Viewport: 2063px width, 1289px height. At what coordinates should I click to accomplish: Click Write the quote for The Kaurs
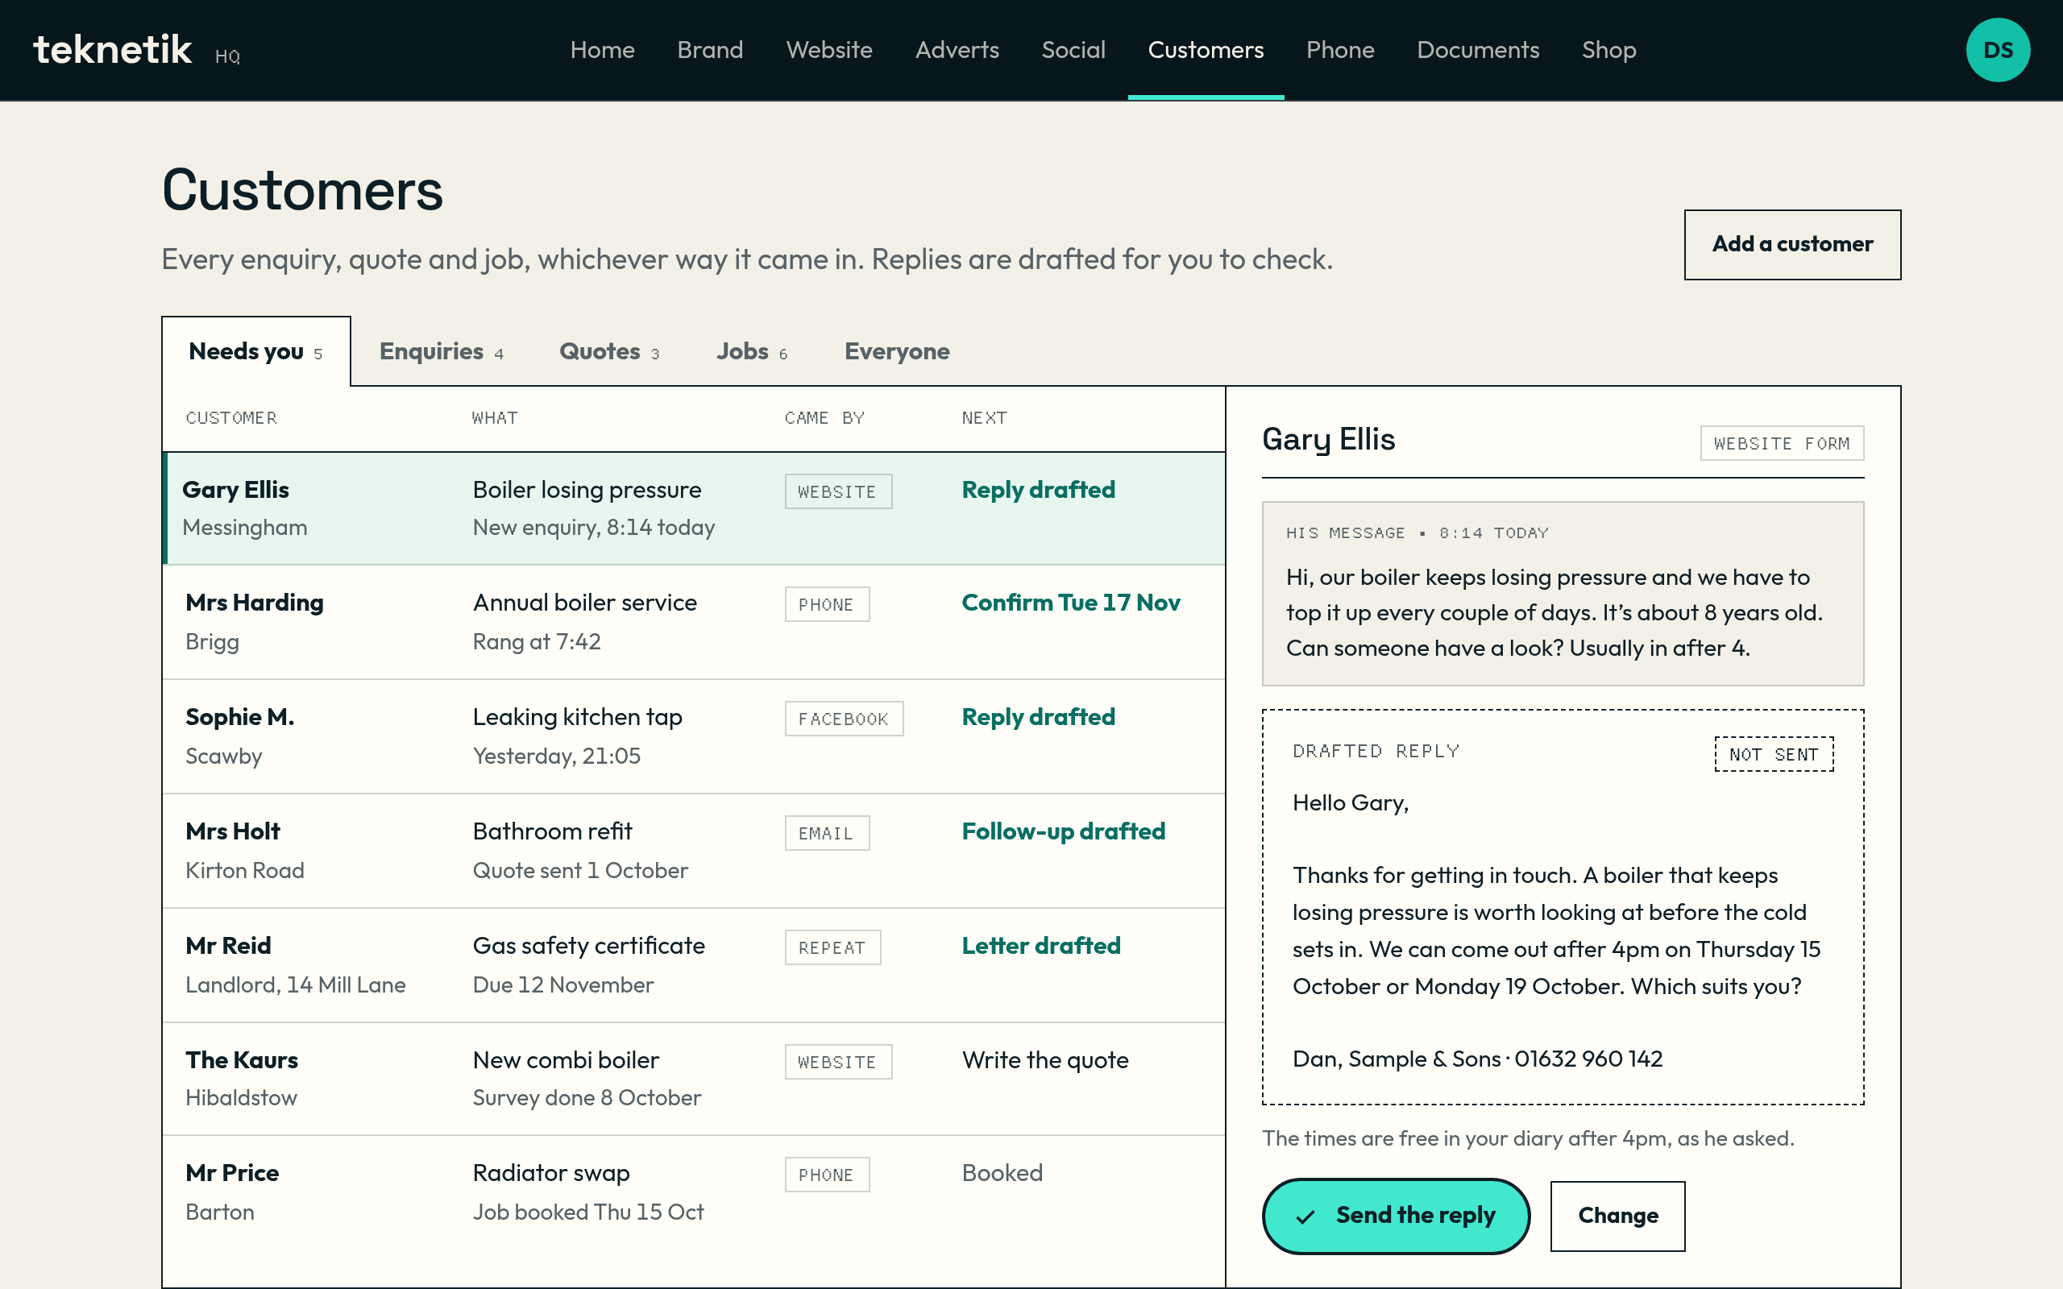click(1045, 1059)
